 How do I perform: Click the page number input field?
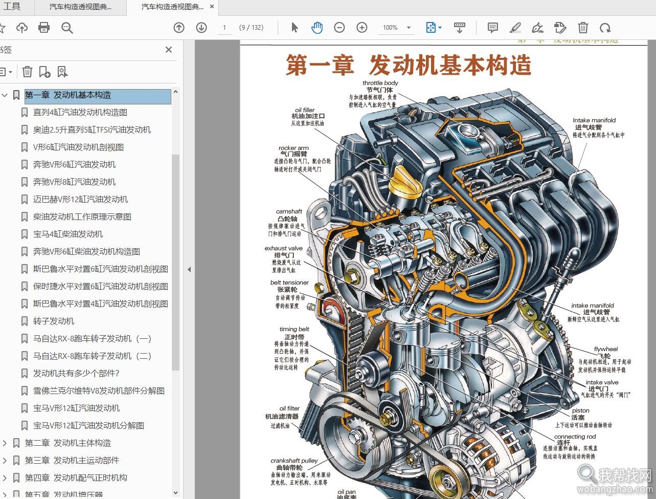click(224, 28)
